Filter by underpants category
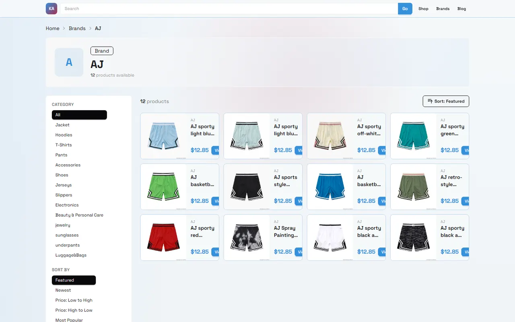 (x=68, y=245)
